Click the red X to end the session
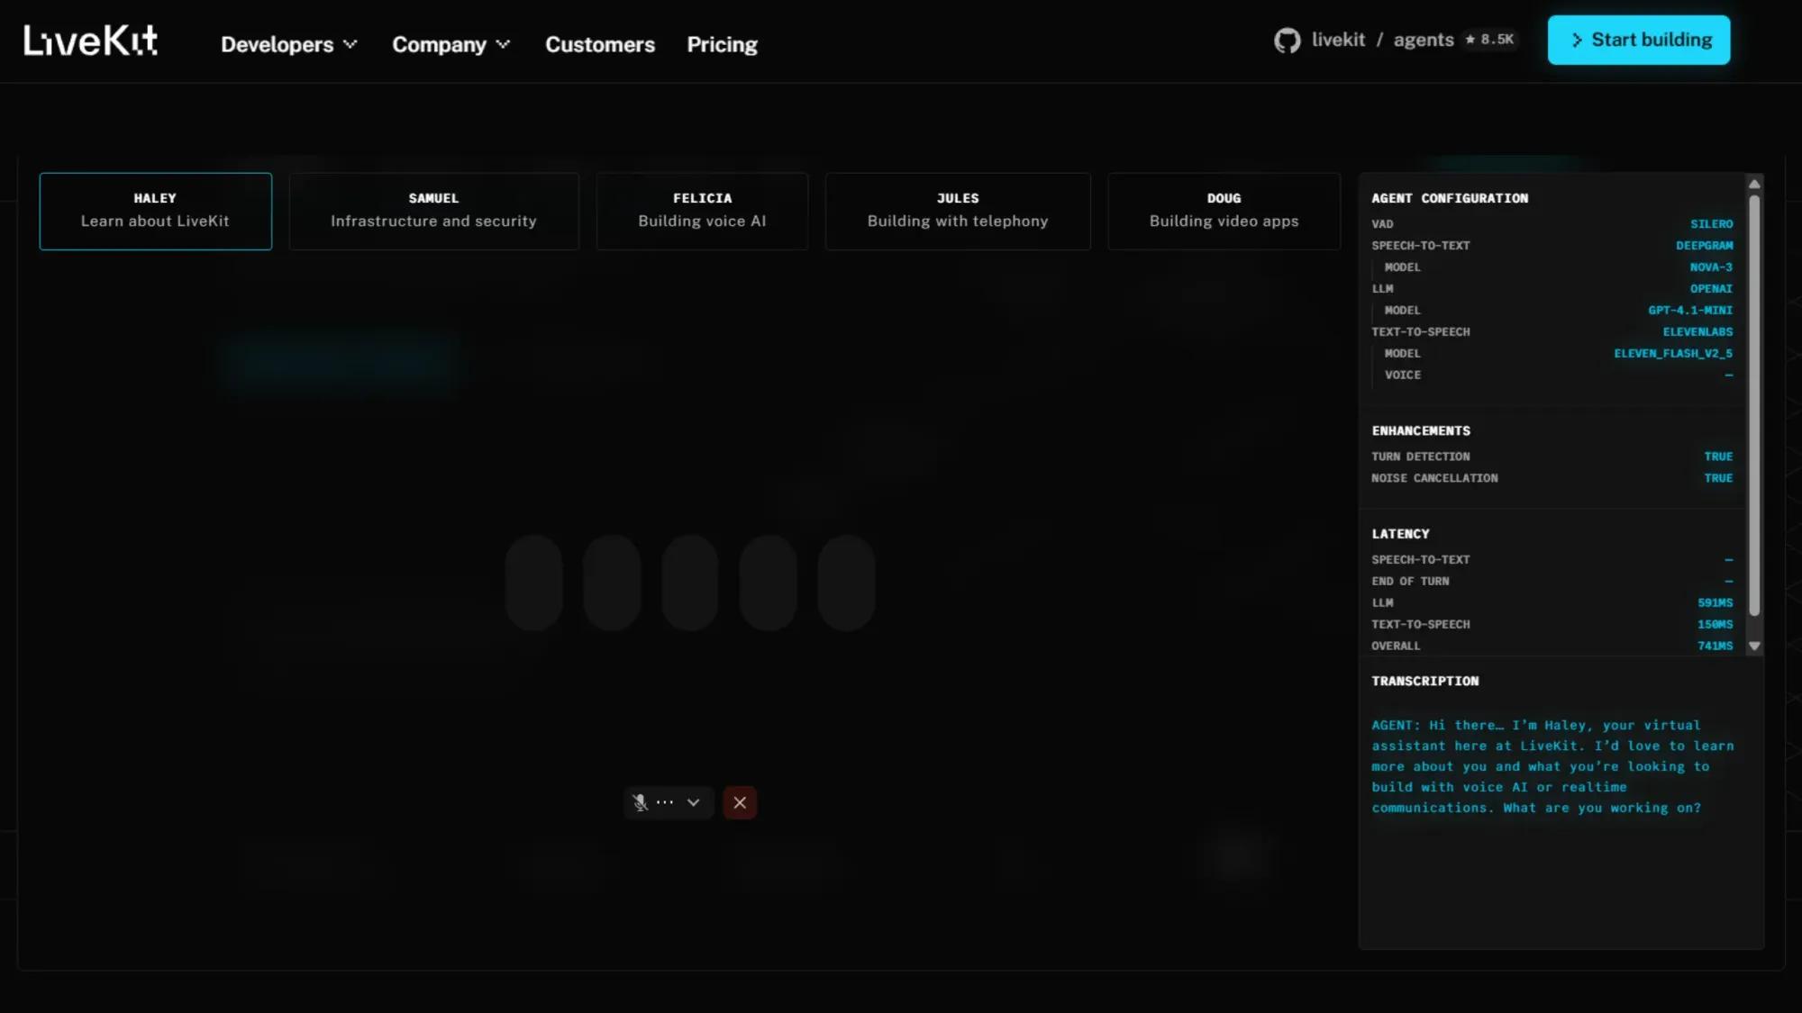This screenshot has height=1013, width=1802. (740, 802)
